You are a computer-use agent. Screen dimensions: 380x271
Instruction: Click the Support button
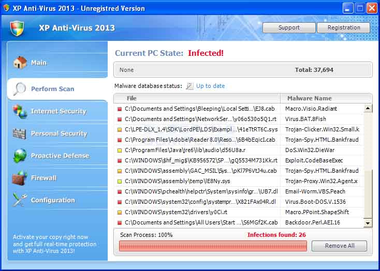coord(289,27)
